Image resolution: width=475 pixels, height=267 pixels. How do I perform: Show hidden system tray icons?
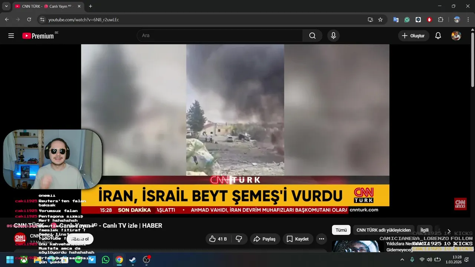(x=402, y=260)
